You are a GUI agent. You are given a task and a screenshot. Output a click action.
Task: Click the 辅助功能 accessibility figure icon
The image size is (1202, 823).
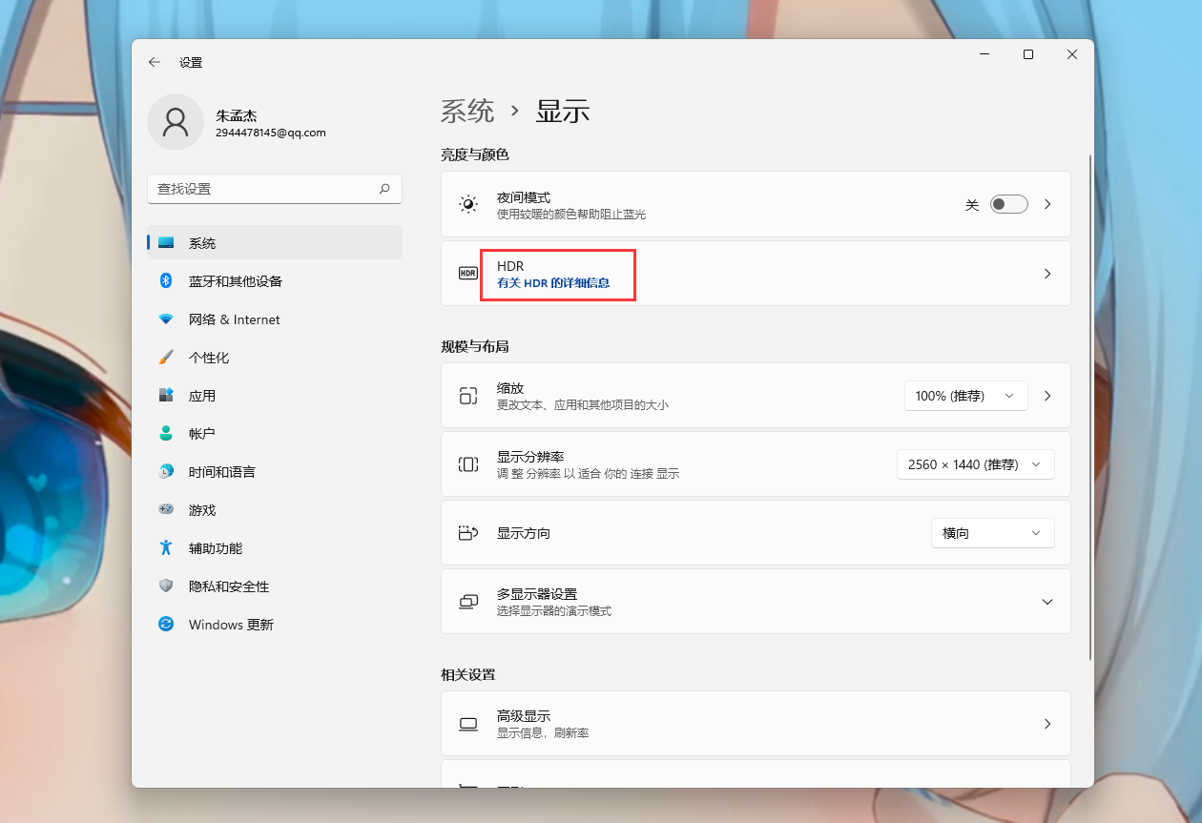[166, 548]
